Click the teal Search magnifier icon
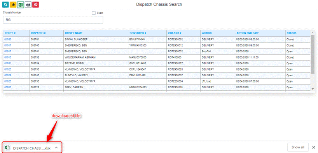318x153 pixels. 6,4
